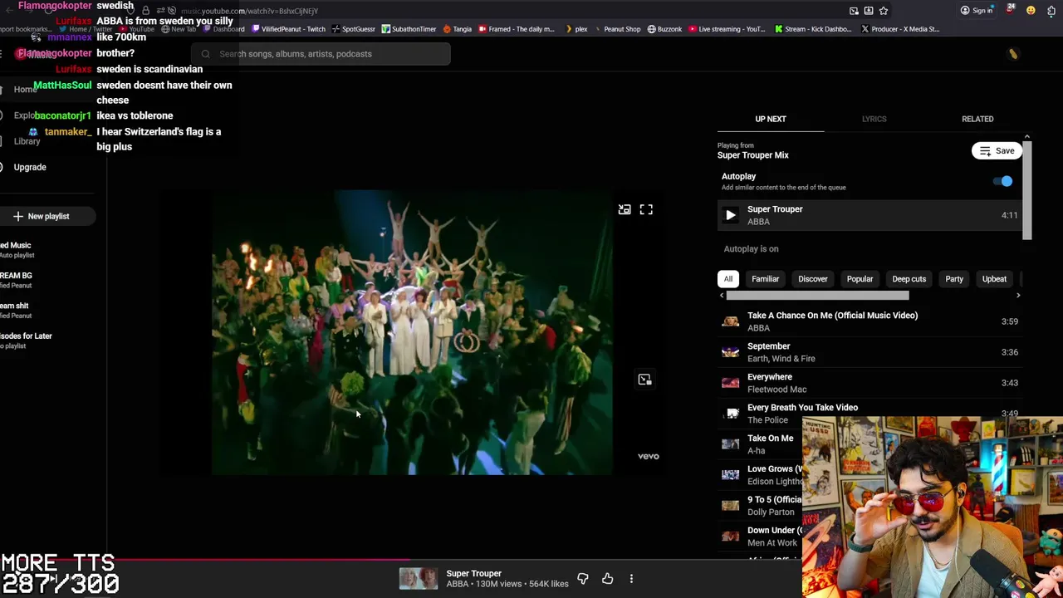Click right arrow of filter chips scrollbar
This screenshot has height=598, width=1063.
tap(1018, 296)
